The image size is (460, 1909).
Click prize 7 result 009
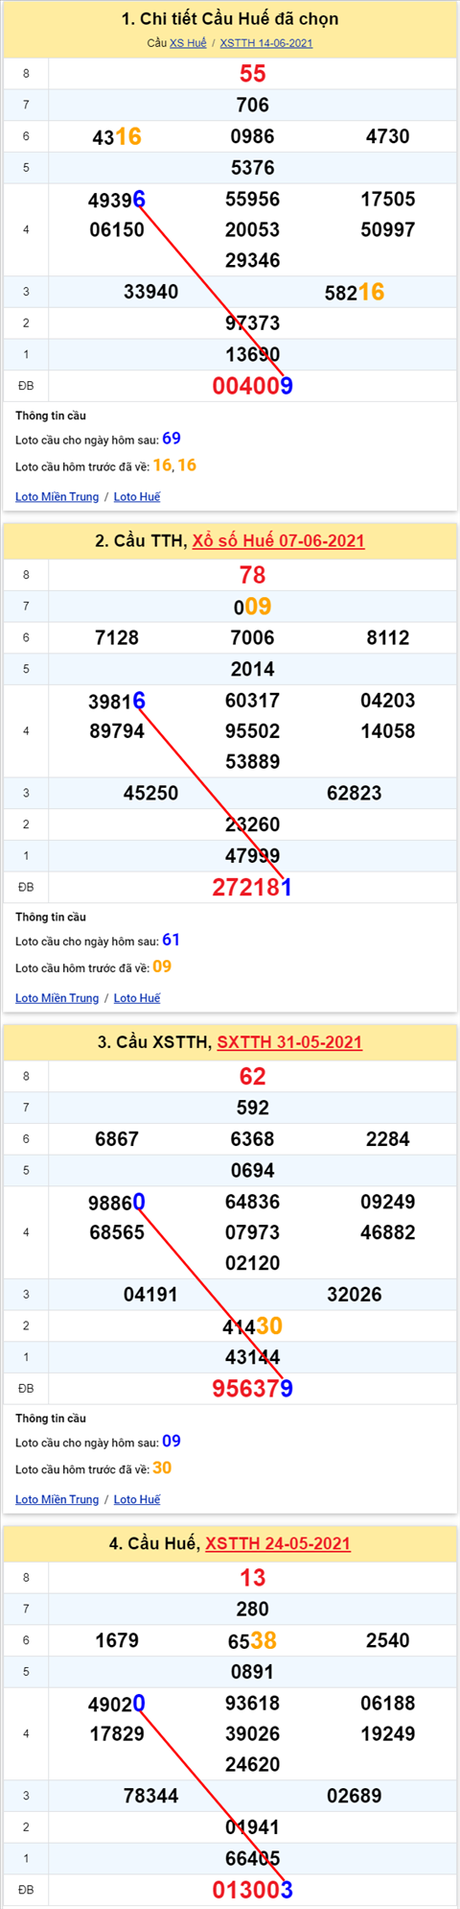pos(253,607)
